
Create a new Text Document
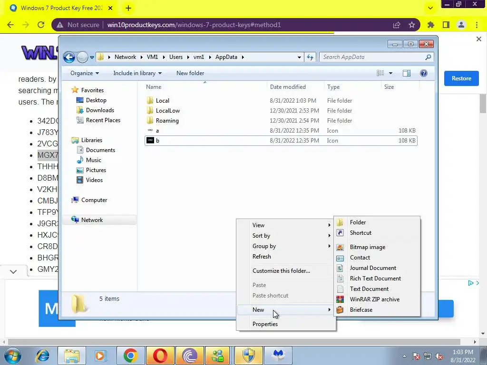(377, 288)
